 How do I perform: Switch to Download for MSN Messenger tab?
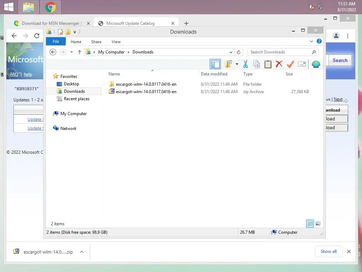tap(51, 23)
